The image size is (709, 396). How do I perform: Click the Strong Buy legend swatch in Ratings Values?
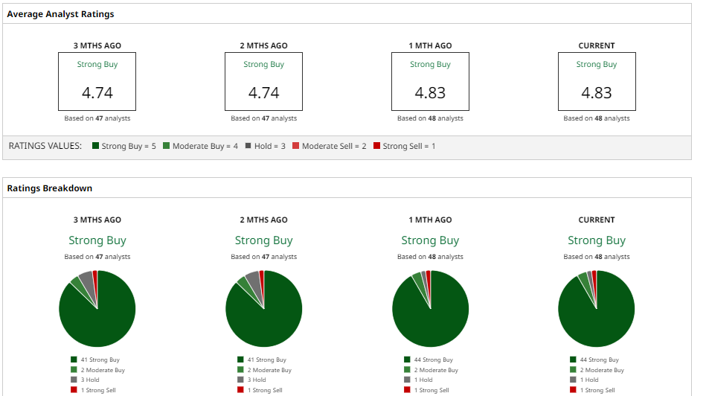point(95,146)
